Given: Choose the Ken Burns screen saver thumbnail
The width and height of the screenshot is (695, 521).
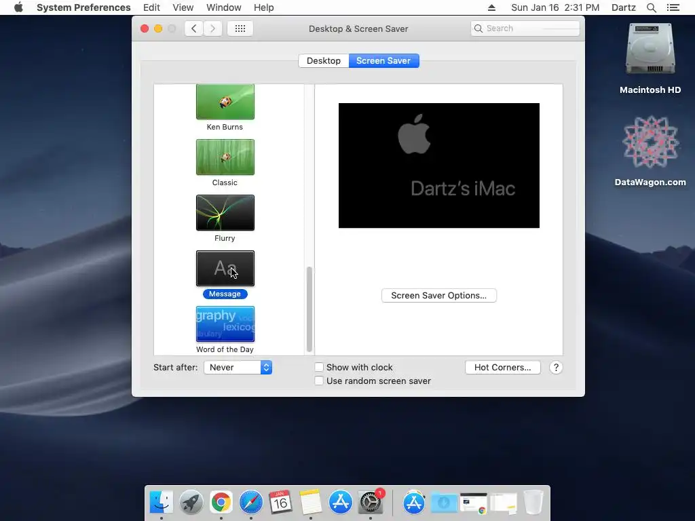Looking at the screenshot, I should point(225,102).
